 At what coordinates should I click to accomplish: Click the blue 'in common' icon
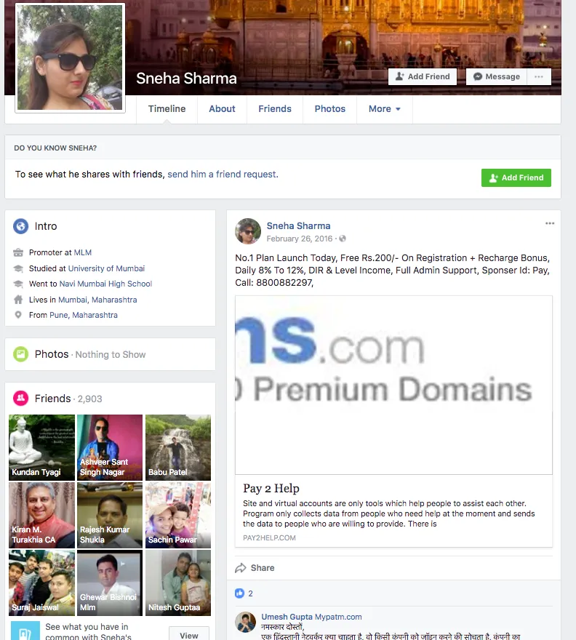[x=25, y=631]
